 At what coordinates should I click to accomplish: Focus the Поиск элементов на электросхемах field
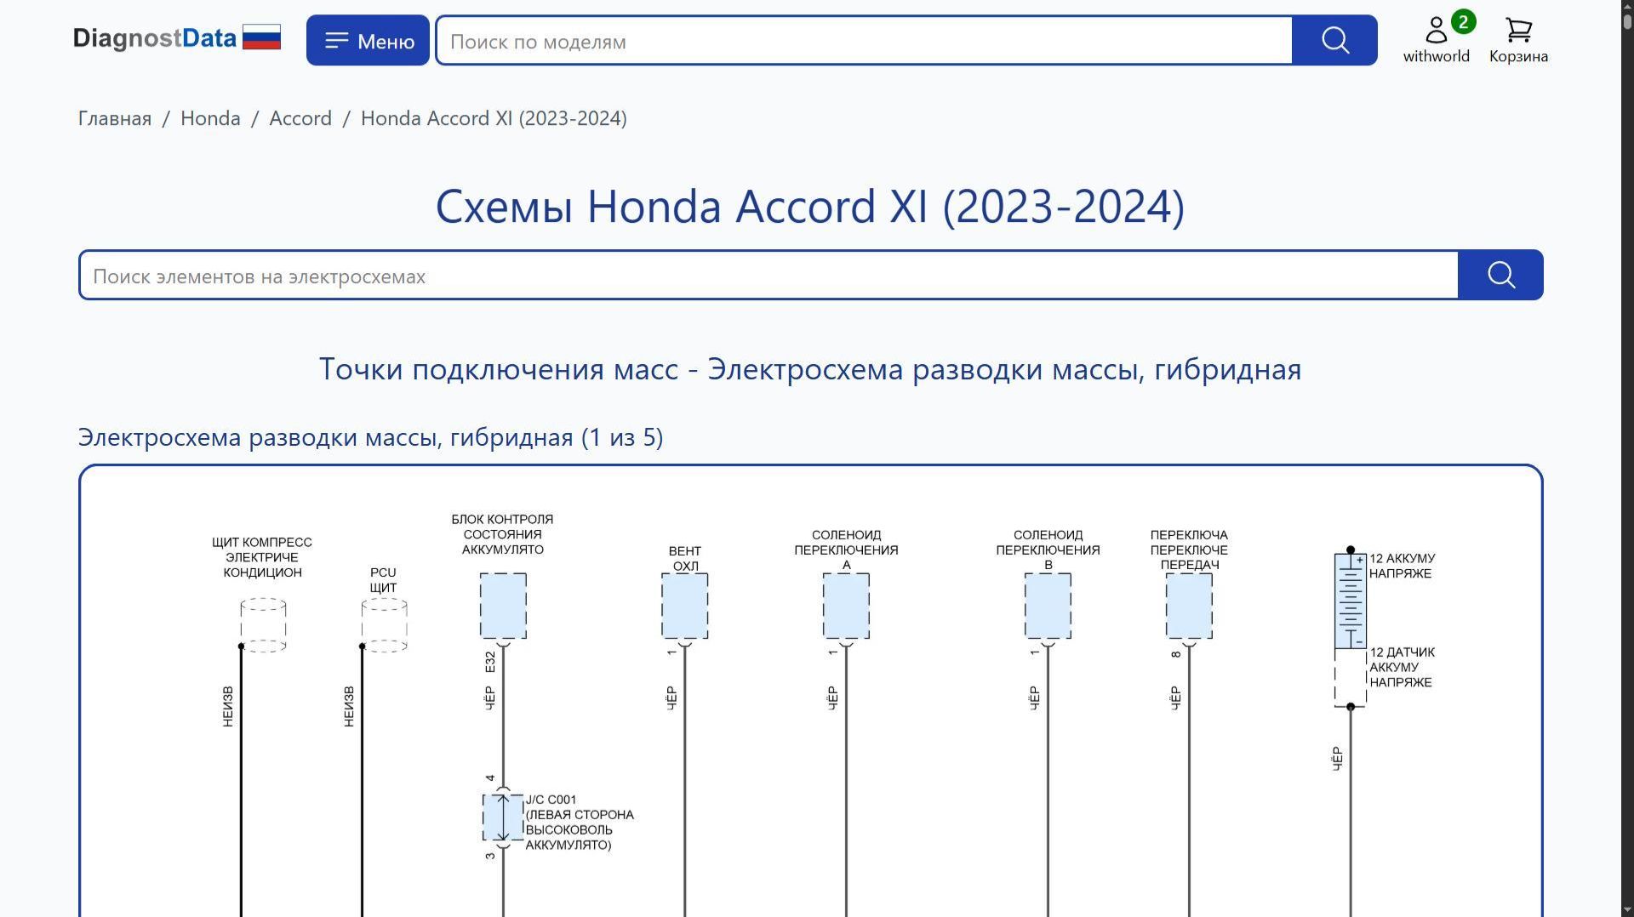coord(768,276)
